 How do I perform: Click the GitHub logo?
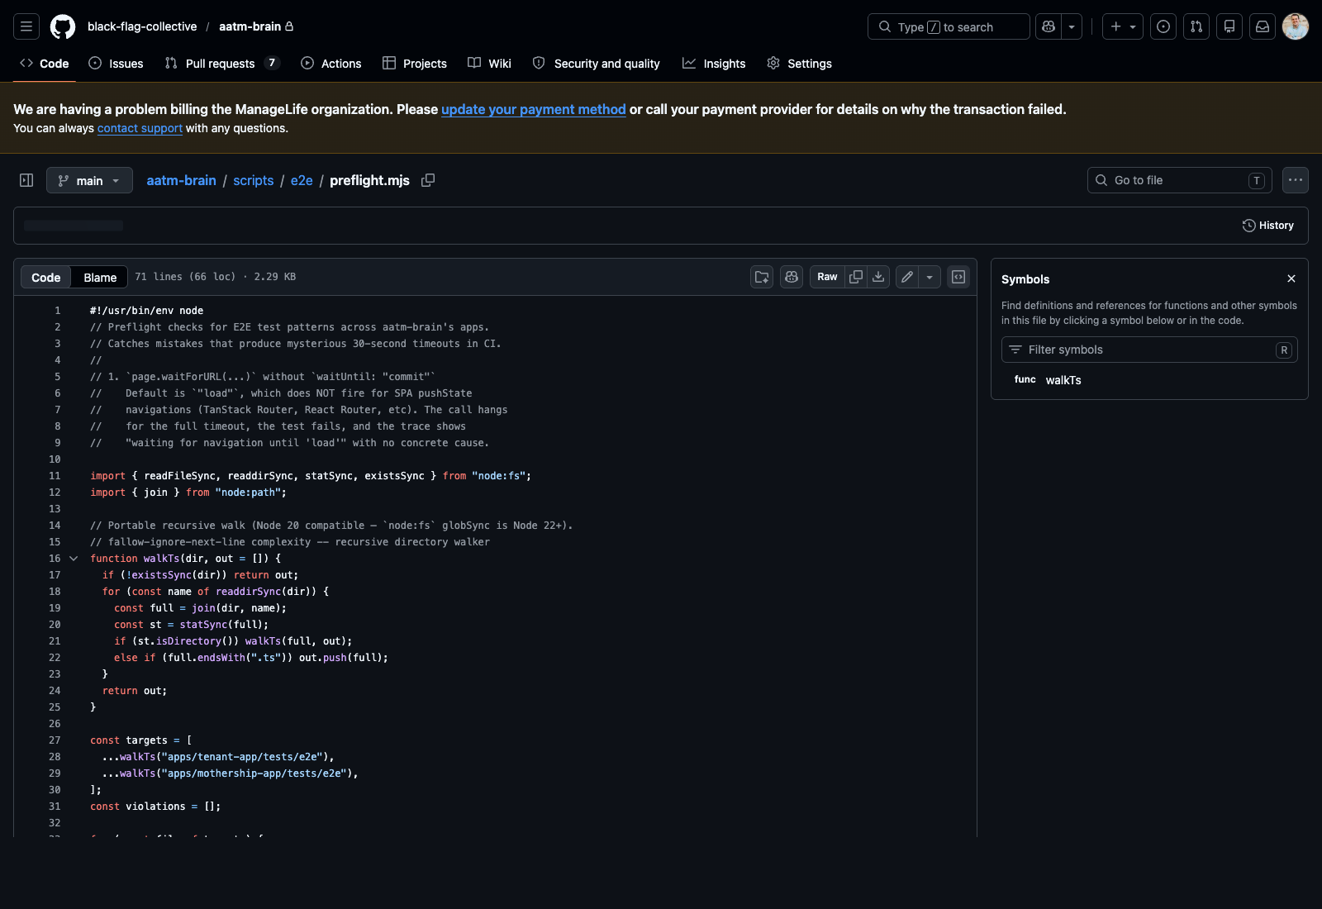coord(62,26)
